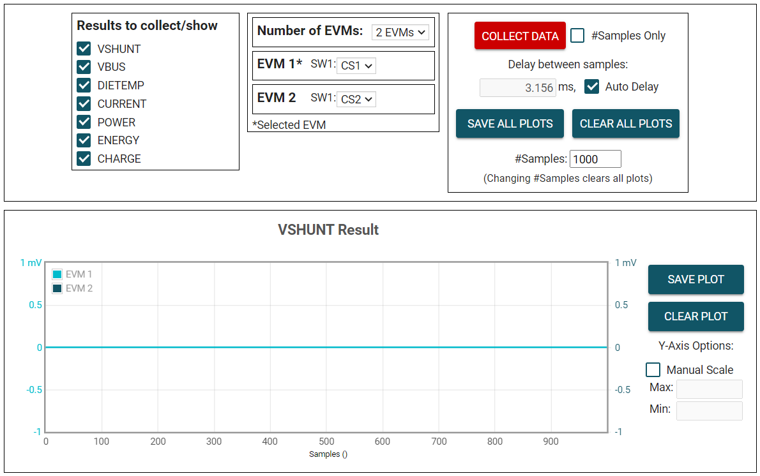Toggle the POWER result checkbox
Viewport: 760px width, 476px height.
[84, 122]
